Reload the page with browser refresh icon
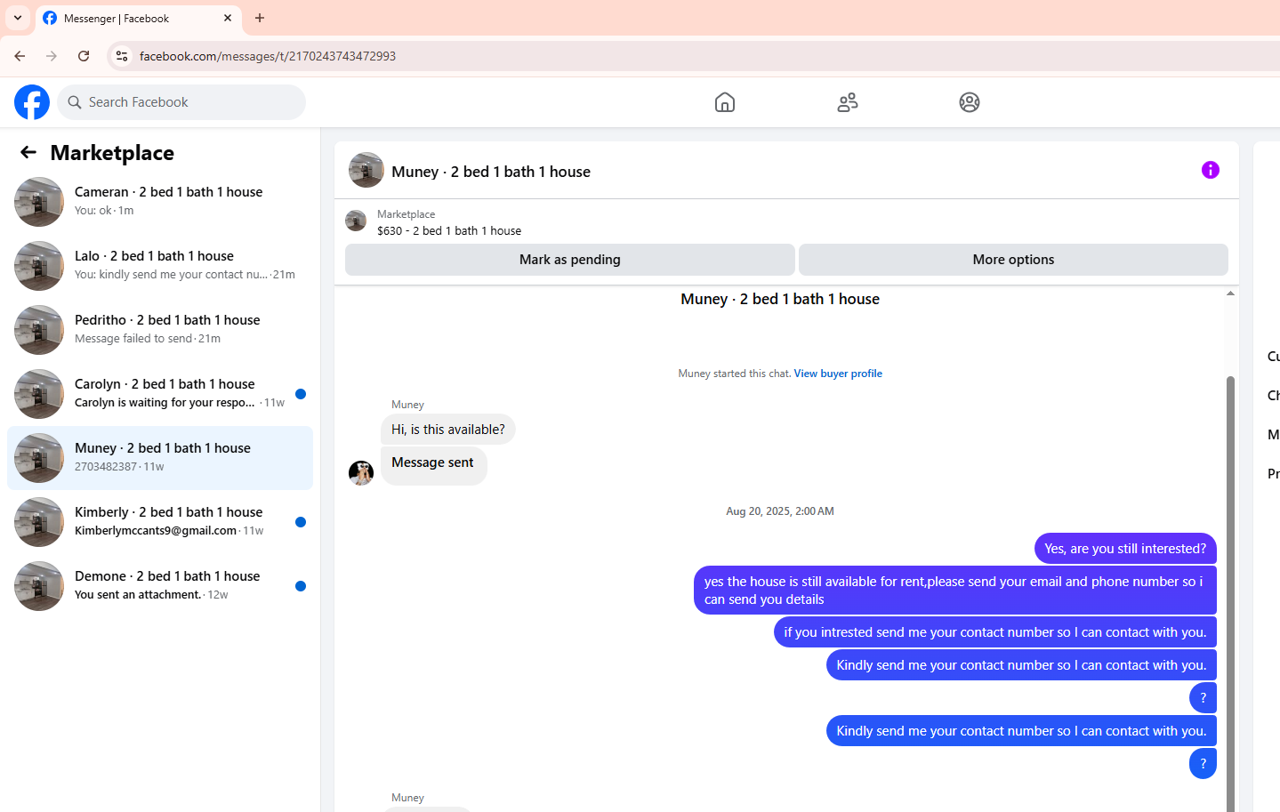The width and height of the screenshot is (1280, 812). coord(84,56)
